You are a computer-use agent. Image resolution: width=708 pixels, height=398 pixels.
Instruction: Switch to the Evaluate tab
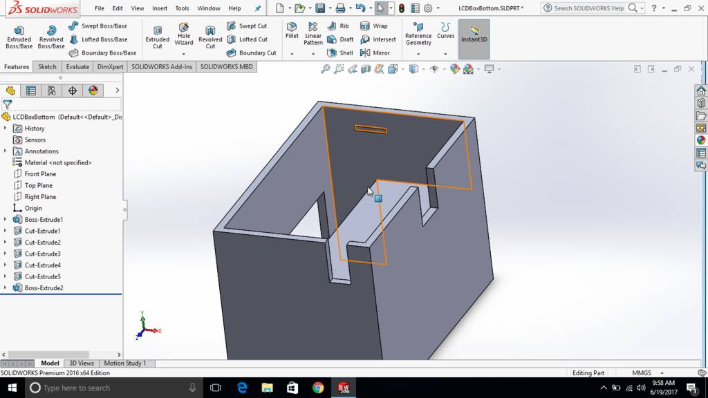click(x=77, y=67)
